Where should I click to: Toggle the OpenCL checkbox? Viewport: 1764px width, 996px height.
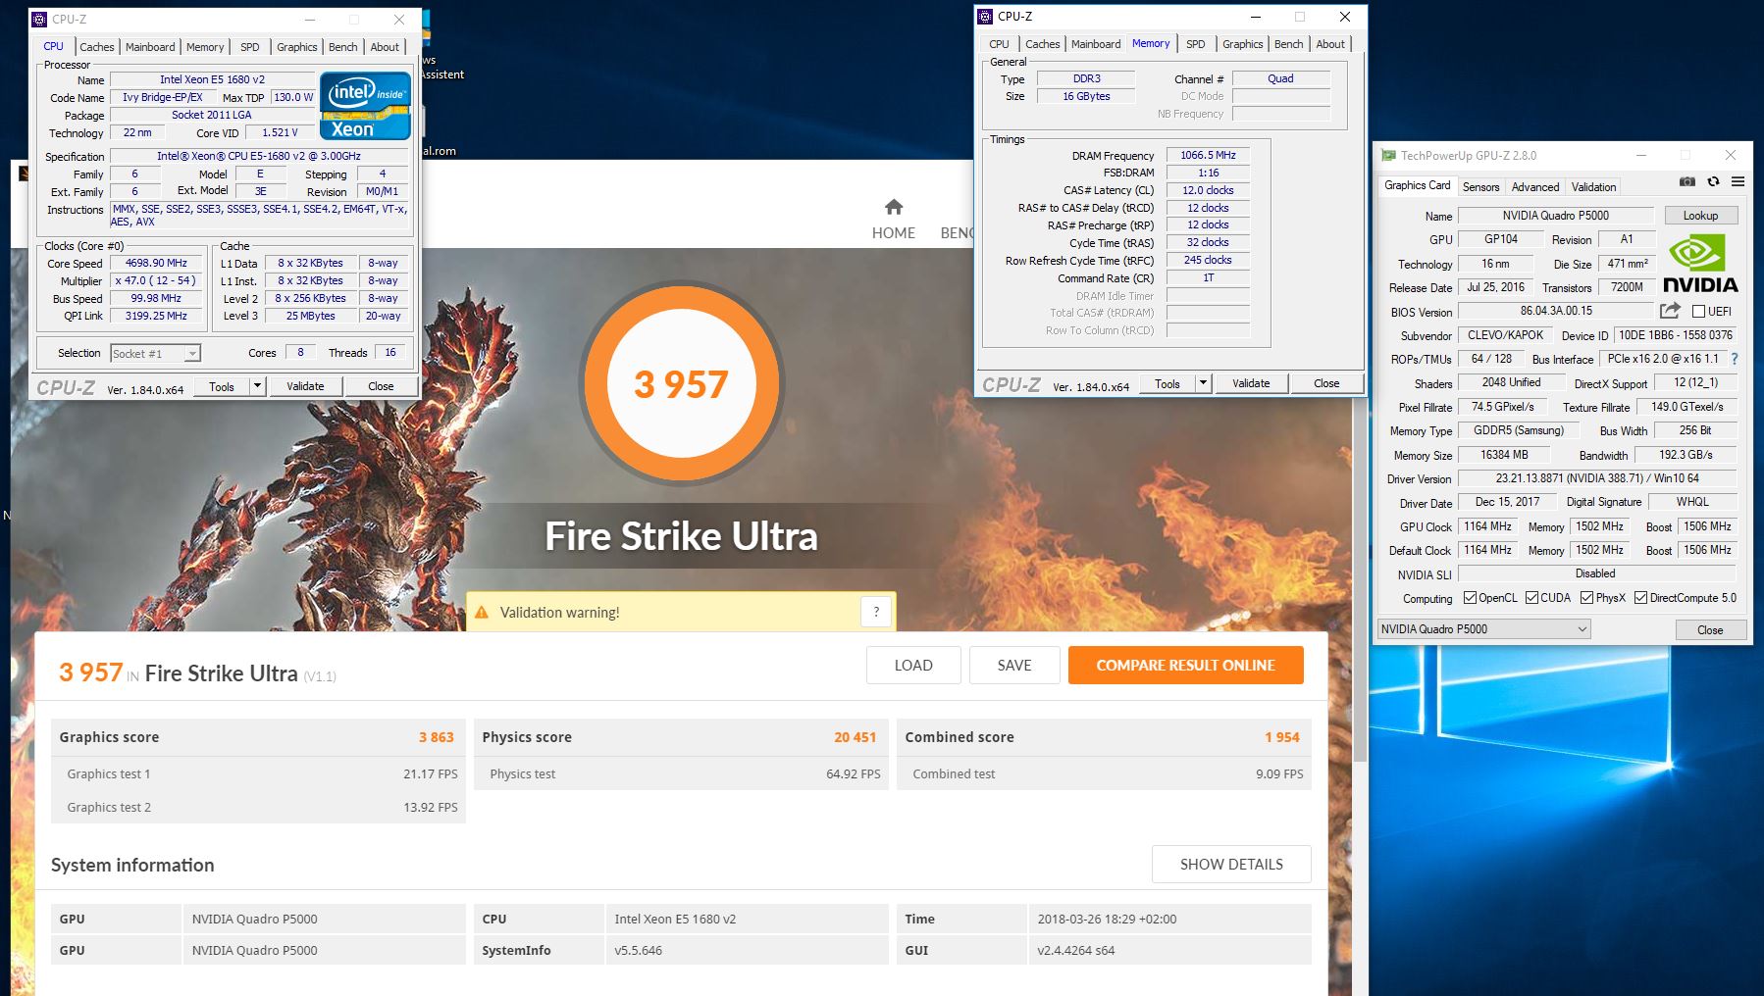click(x=1470, y=598)
